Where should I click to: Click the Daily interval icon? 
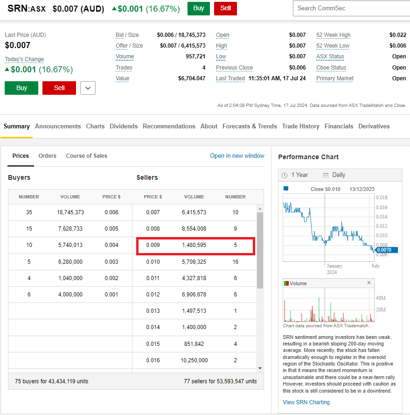pos(326,175)
